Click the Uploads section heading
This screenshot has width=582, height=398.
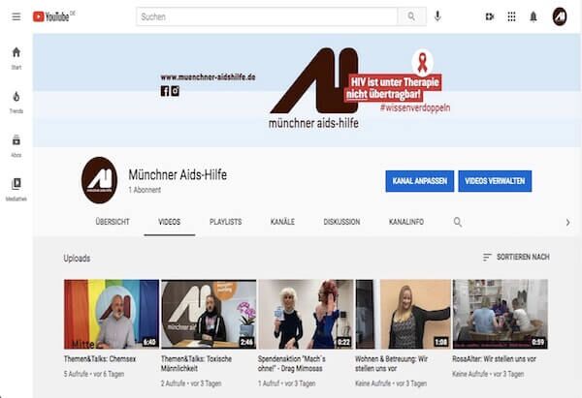click(x=77, y=259)
